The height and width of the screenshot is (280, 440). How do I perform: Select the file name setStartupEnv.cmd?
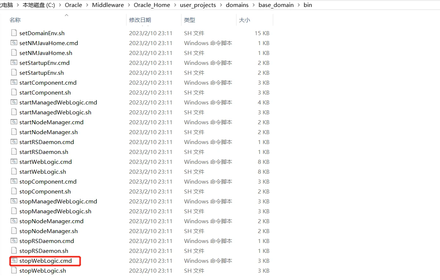44,63
